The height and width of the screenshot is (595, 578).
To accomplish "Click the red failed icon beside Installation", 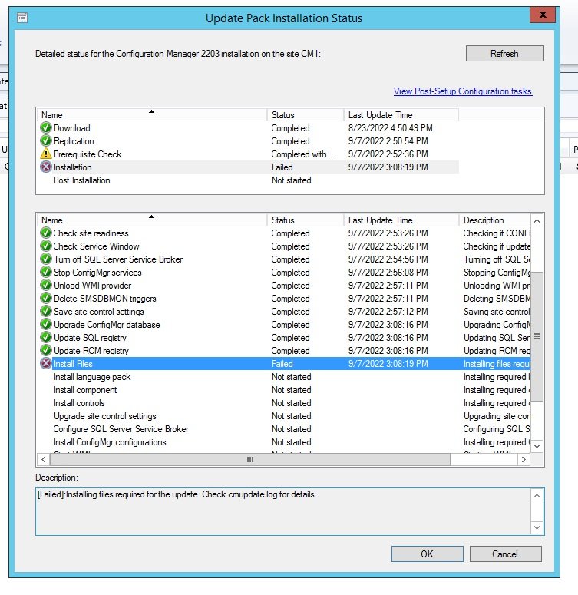I will coord(46,167).
